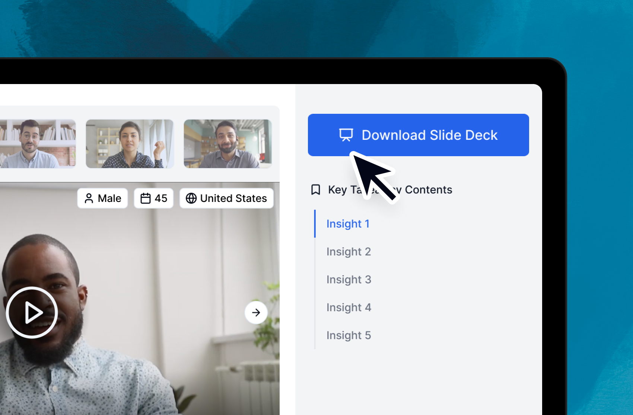
Task: Click the Male label text
Action: [x=109, y=199]
